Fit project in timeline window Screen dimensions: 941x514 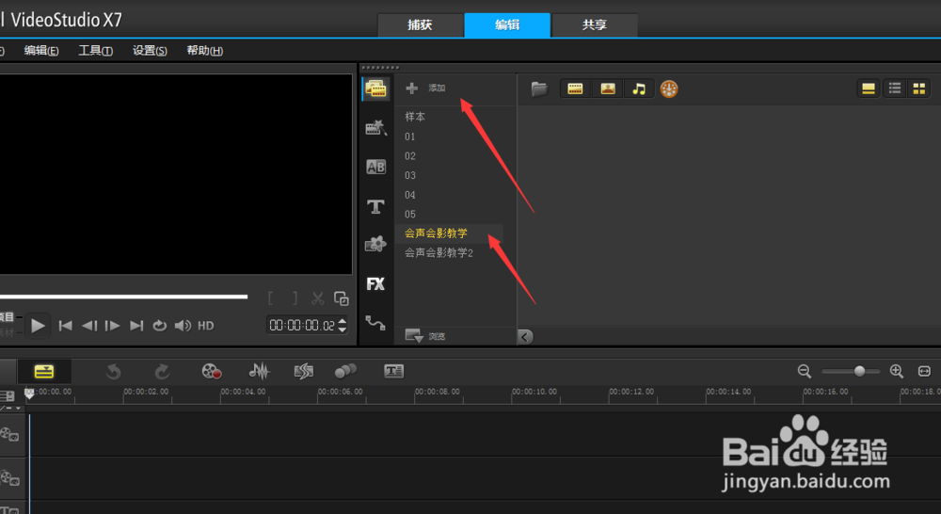(924, 372)
